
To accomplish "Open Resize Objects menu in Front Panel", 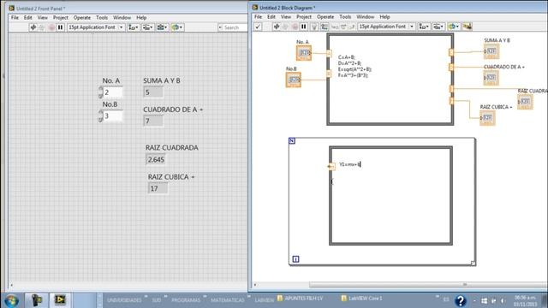I will coord(162,27).
